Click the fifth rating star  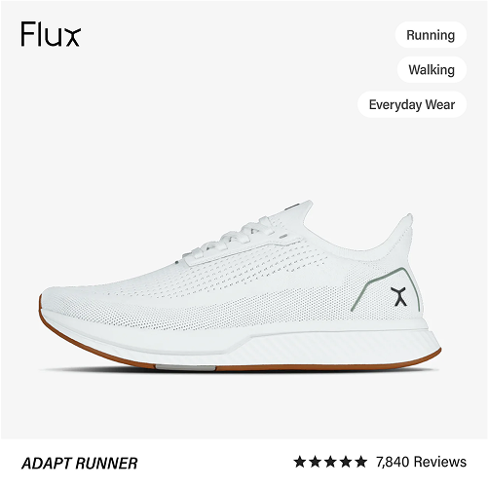[x=360, y=462]
